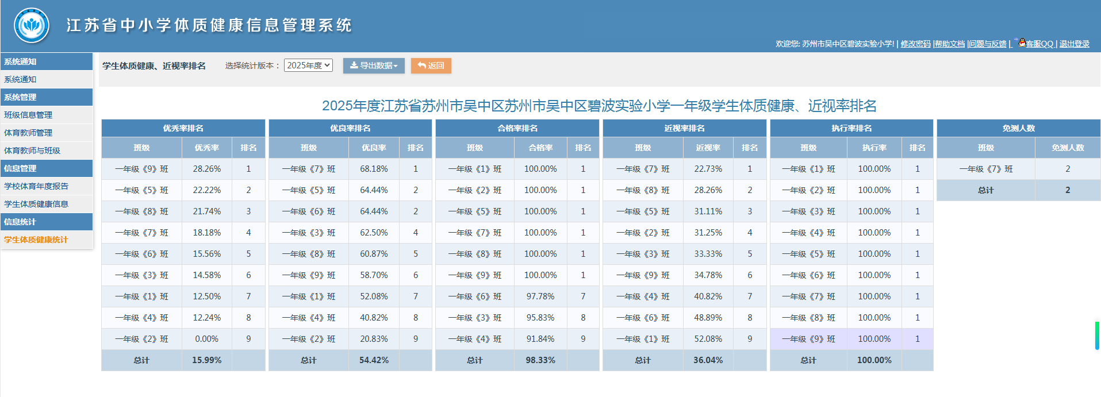This screenshot has height=397, width=1101.
Task: Open the 2025年度 statistics version dropdown
Action: pyautogui.click(x=308, y=65)
